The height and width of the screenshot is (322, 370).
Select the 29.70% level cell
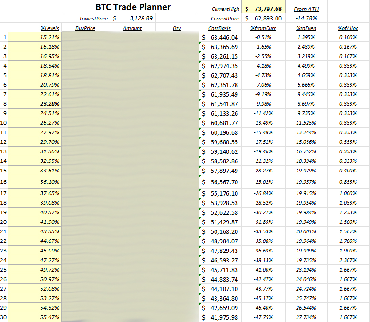pos(35,142)
